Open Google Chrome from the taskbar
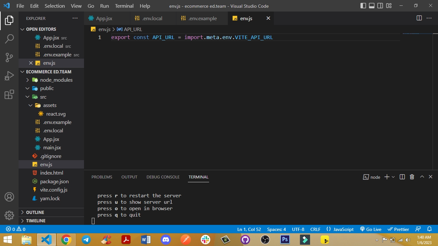The width and height of the screenshot is (438, 246). (66, 240)
